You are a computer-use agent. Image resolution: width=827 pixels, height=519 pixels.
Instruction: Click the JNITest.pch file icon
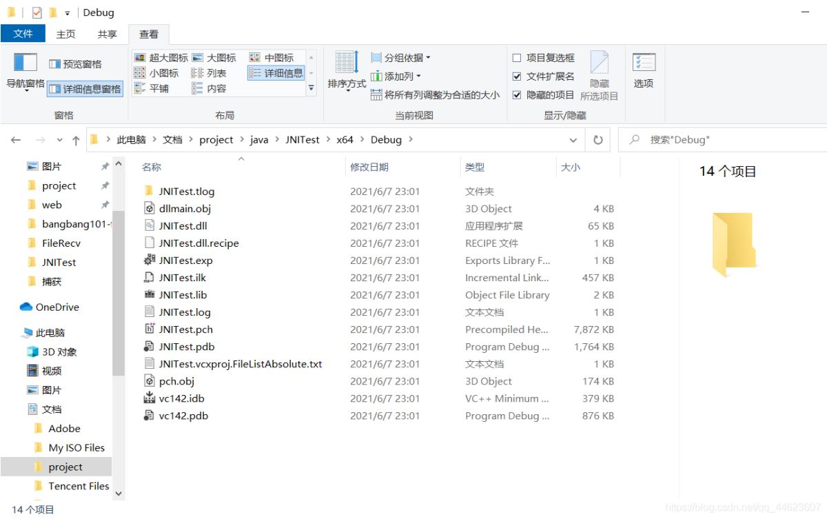pos(149,329)
